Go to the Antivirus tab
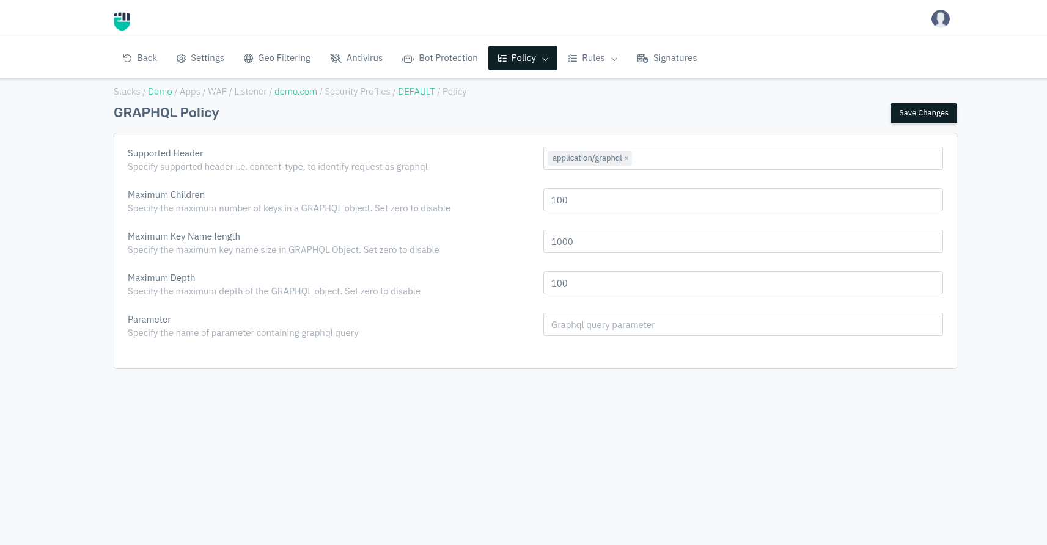 364,58
